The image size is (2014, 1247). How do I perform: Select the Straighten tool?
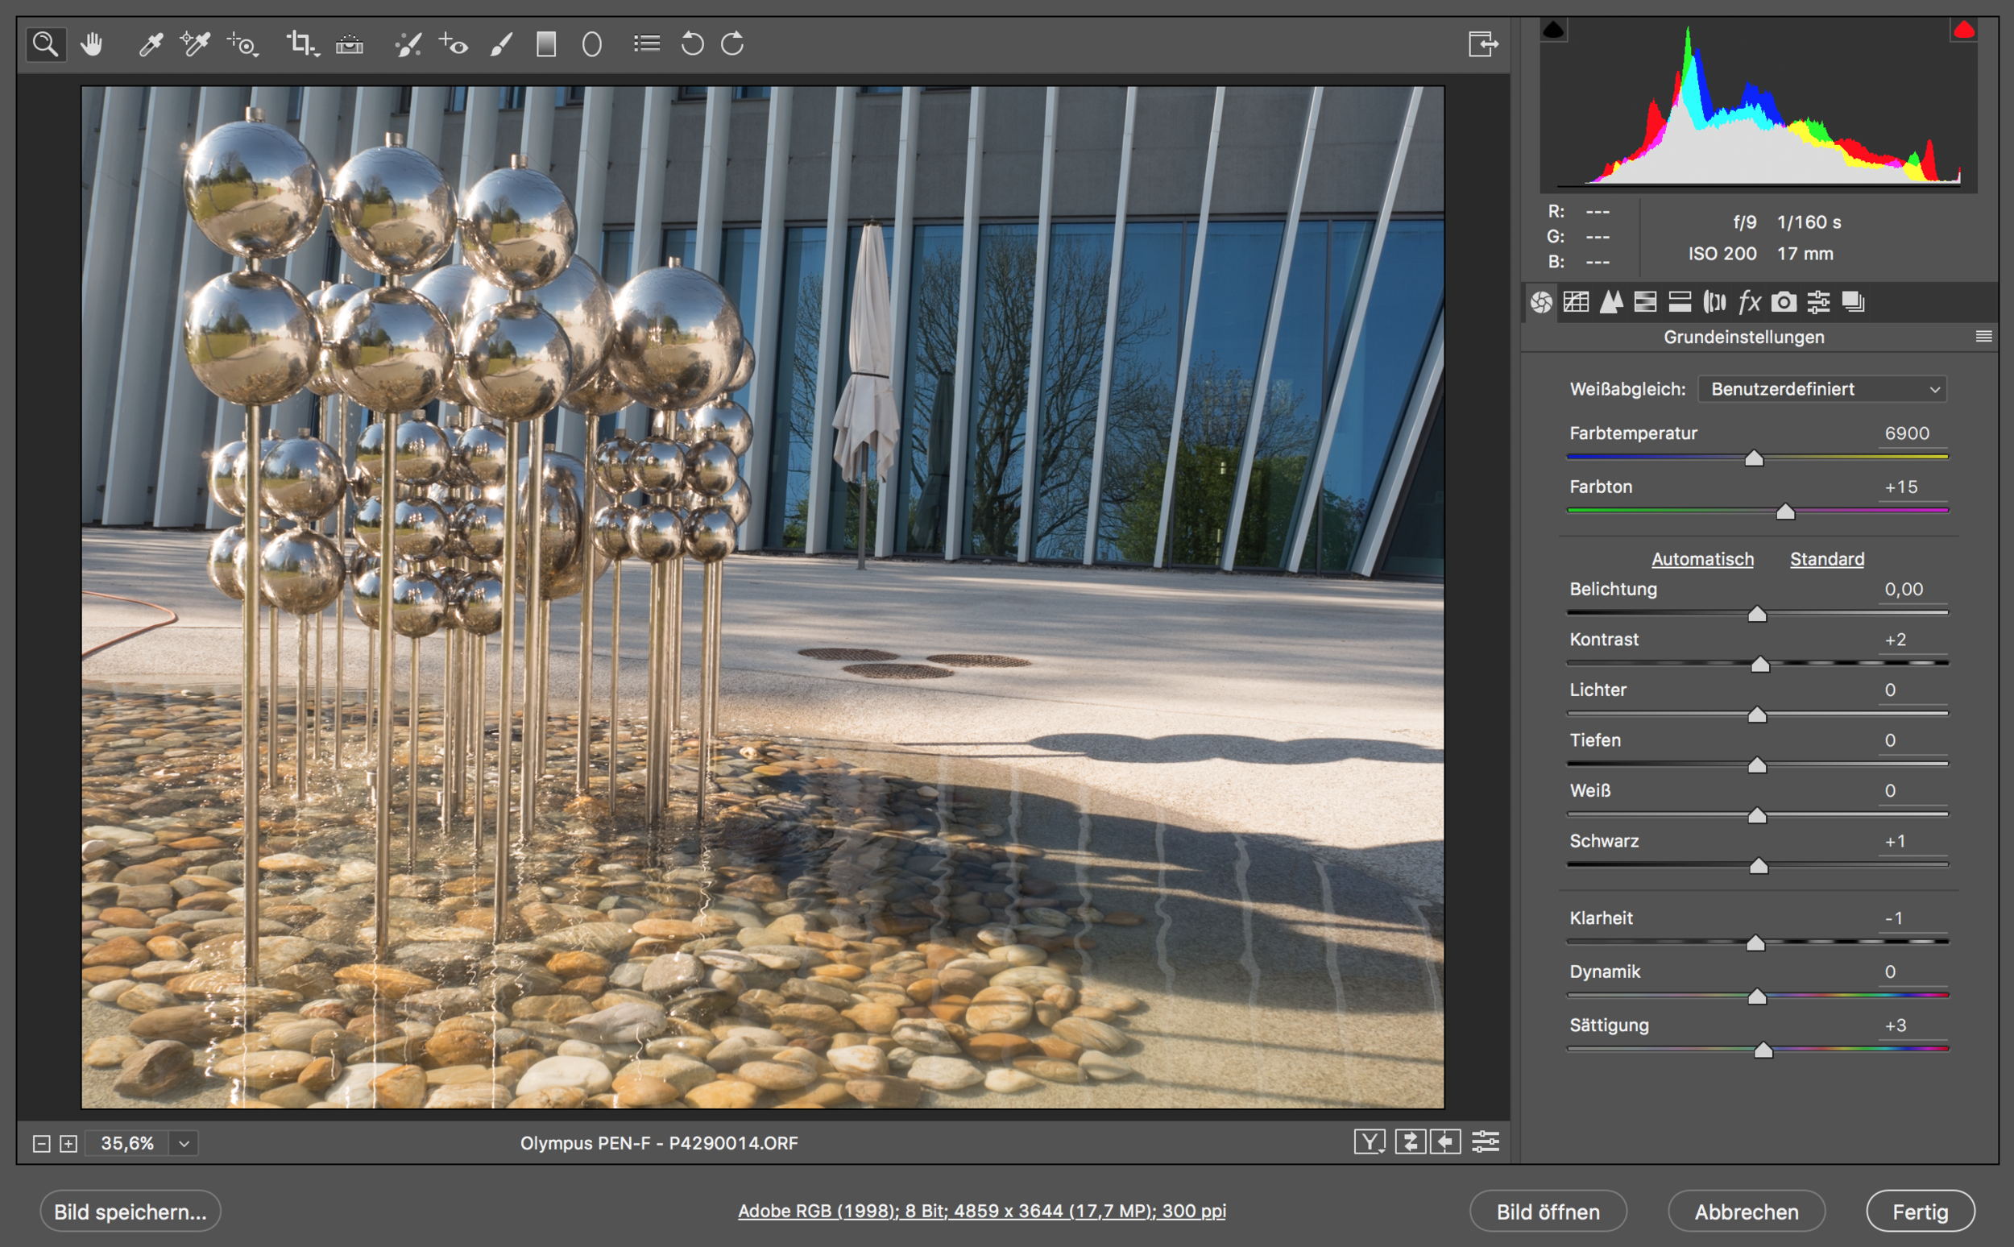(350, 44)
